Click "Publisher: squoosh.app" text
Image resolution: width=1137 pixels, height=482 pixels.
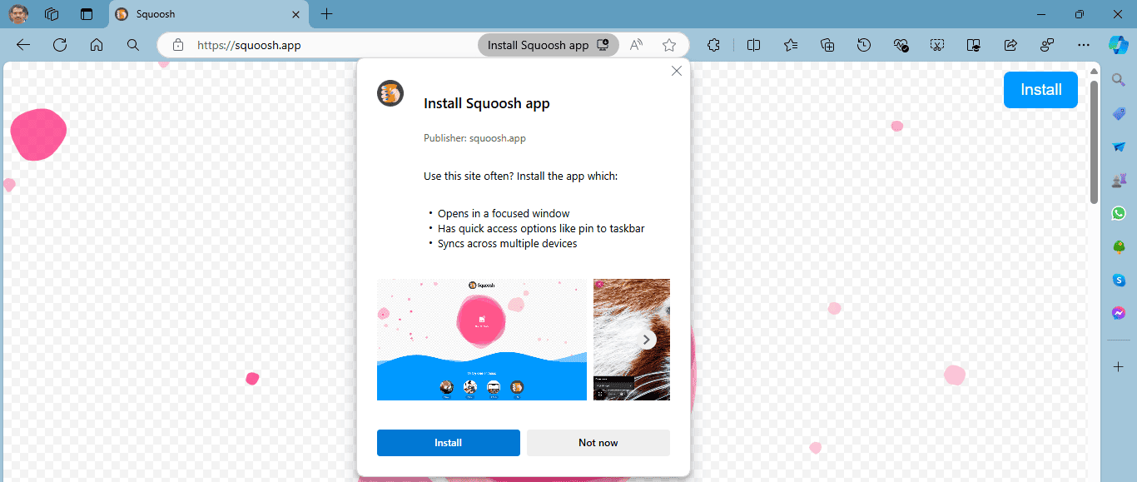(x=474, y=138)
